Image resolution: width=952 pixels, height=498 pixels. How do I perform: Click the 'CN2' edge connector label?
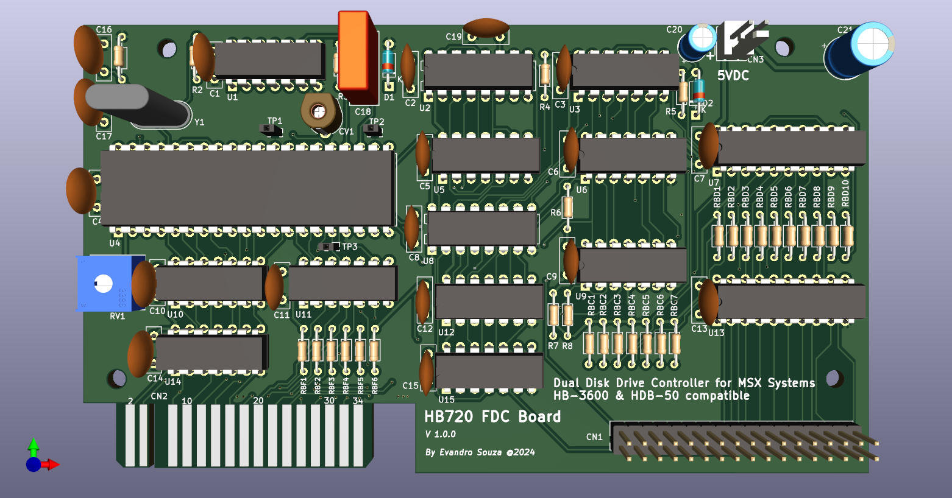[x=159, y=396]
